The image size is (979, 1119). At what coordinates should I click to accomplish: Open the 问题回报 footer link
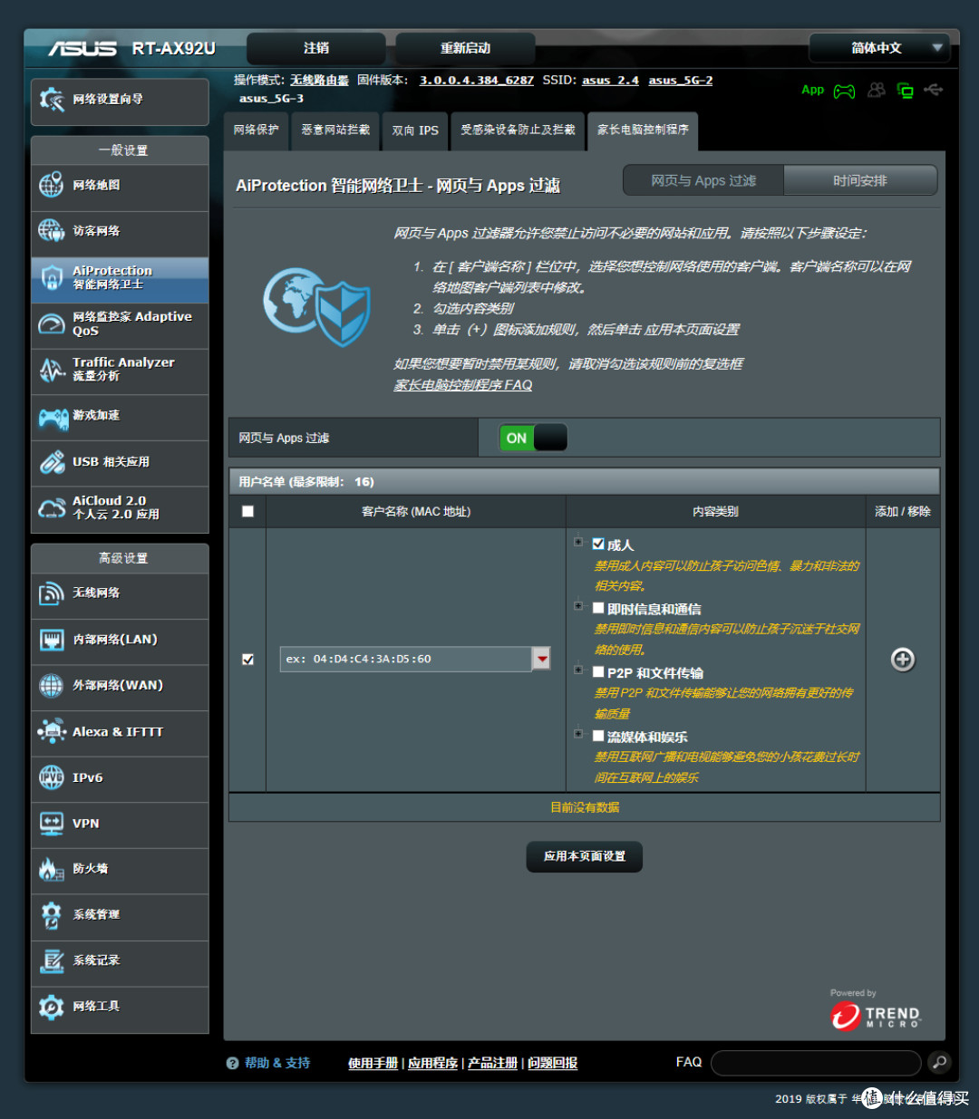click(552, 1063)
